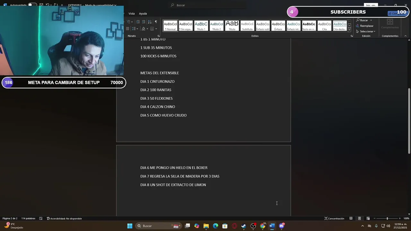
Task: Click the Multilevel List icon
Action: (x=128, y=22)
